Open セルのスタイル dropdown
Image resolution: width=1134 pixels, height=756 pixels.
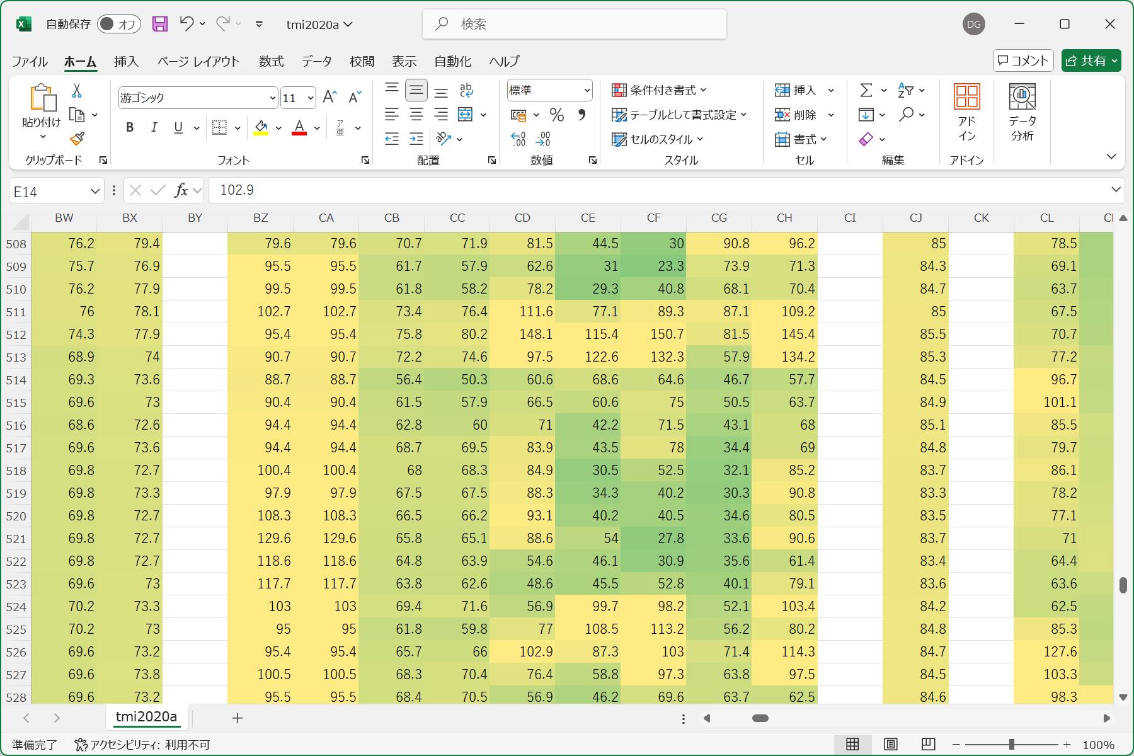tap(658, 139)
